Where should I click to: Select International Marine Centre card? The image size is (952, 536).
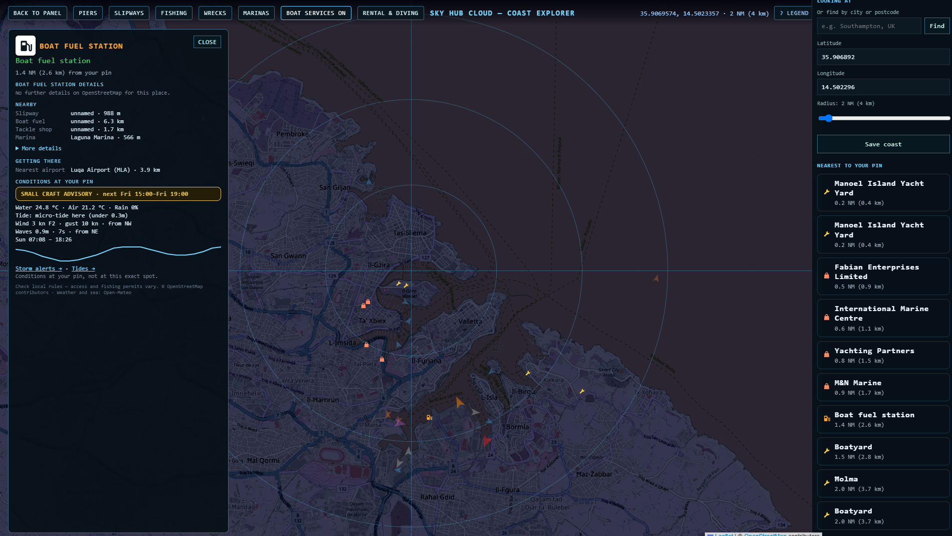click(883, 318)
